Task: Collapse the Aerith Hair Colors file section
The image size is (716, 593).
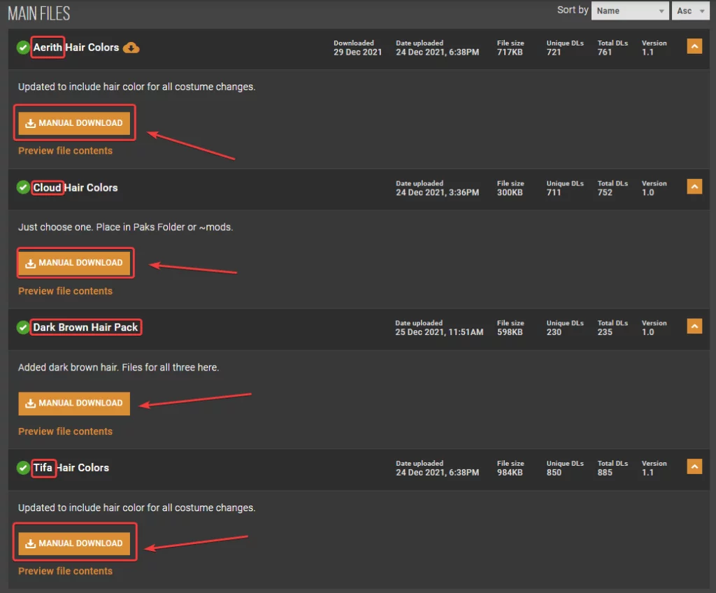Action: tap(694, 47)
